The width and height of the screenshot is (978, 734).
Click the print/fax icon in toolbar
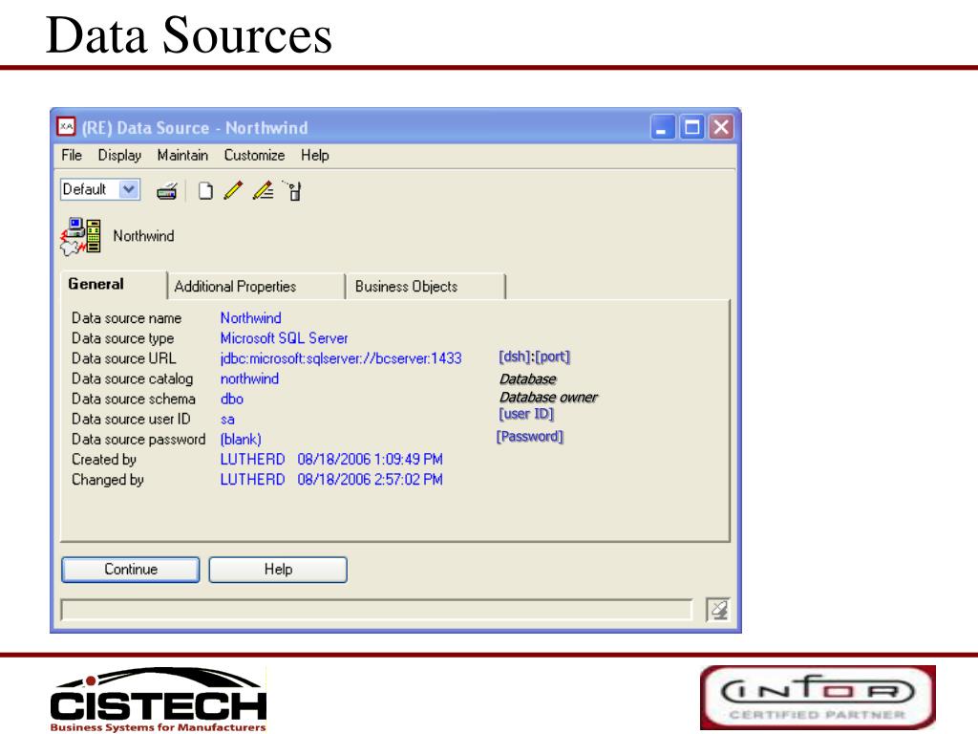(166, 191)
